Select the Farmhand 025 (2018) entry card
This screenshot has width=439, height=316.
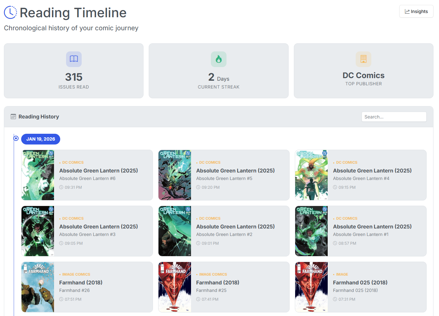(361, 287)
